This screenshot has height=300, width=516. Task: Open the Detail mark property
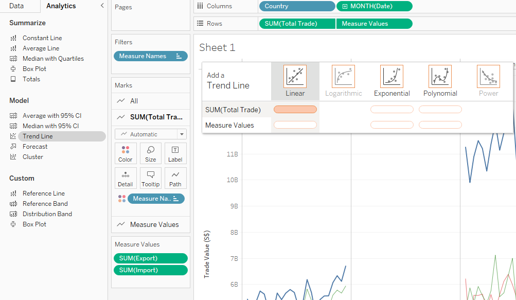[x=126, y=178]
